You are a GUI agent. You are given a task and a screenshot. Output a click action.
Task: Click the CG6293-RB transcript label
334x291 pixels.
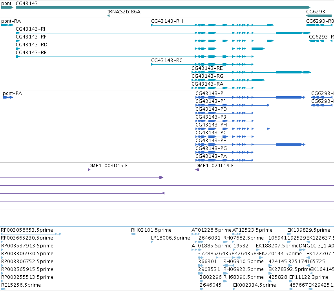(x=320, y=21)
